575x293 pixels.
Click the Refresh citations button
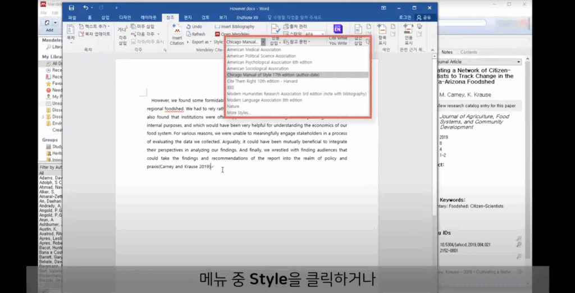pyautogui.click(x=196, y=34)
